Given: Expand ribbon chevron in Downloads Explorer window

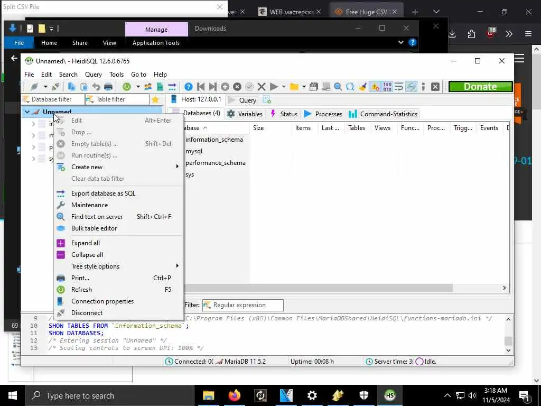Looking at the screenshot, I should click(400, 42).
